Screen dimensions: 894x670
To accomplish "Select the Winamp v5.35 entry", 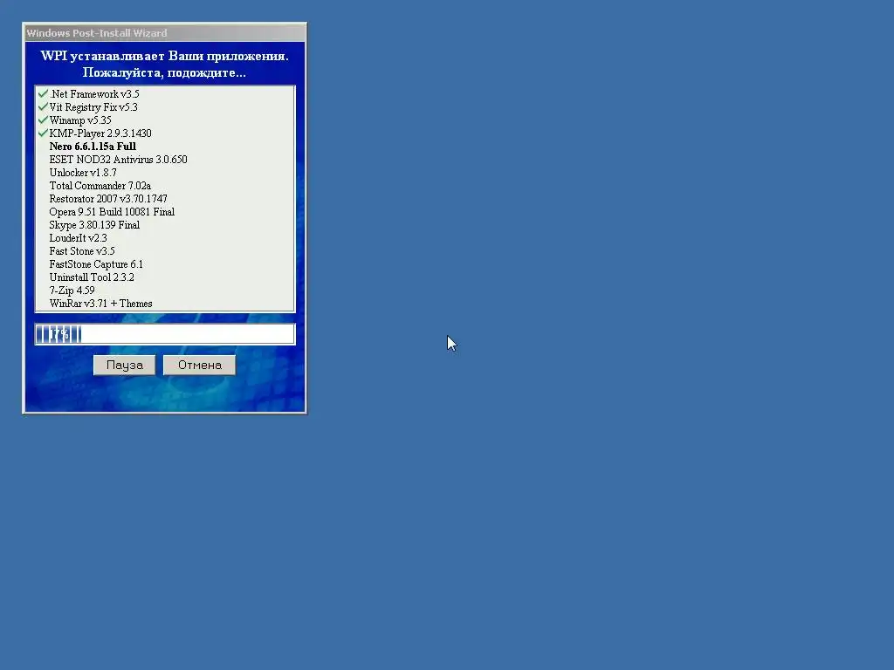I will coord(80,120).
